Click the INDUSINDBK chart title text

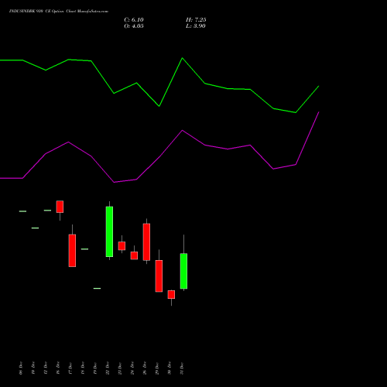coord(59,11)
